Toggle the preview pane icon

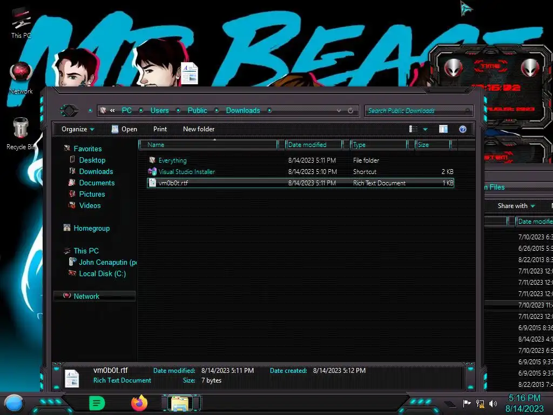point(443,129)
